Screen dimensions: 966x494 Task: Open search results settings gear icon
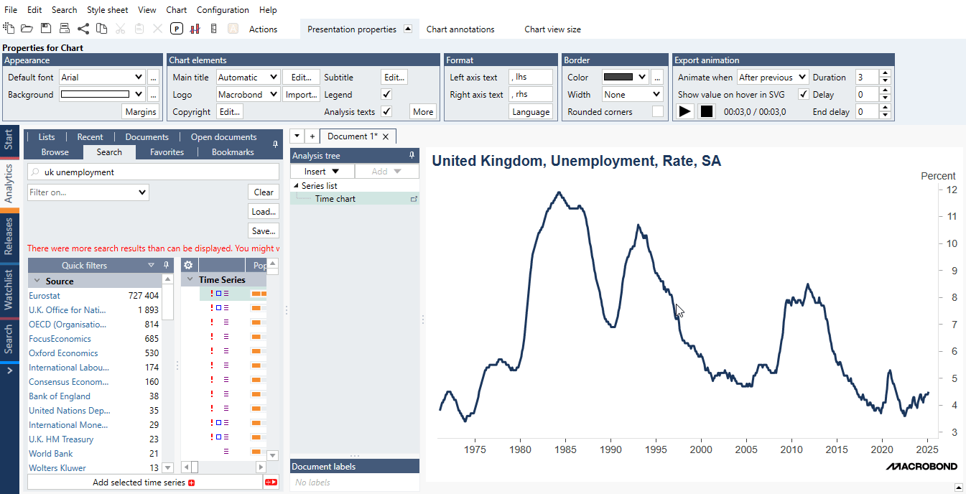tap(189, 265)
